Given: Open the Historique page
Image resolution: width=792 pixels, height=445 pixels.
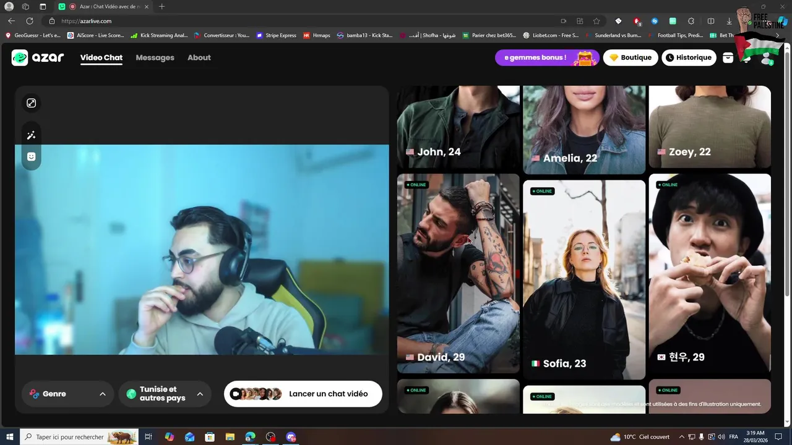Looking at the screenshot, I should point(688,57).
